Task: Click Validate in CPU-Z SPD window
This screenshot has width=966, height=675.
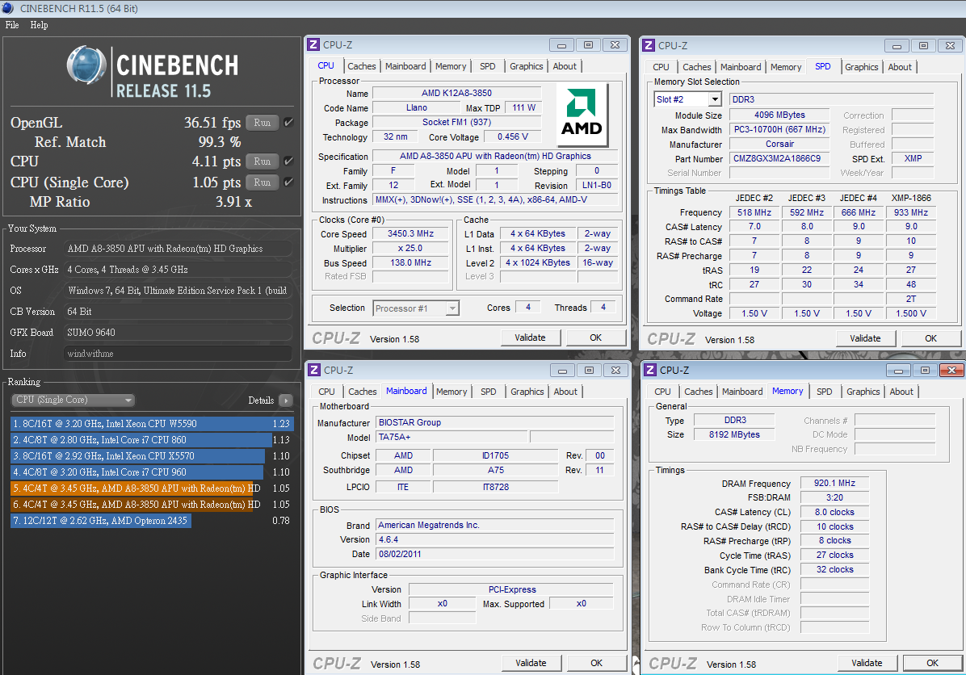Action: 866,338
